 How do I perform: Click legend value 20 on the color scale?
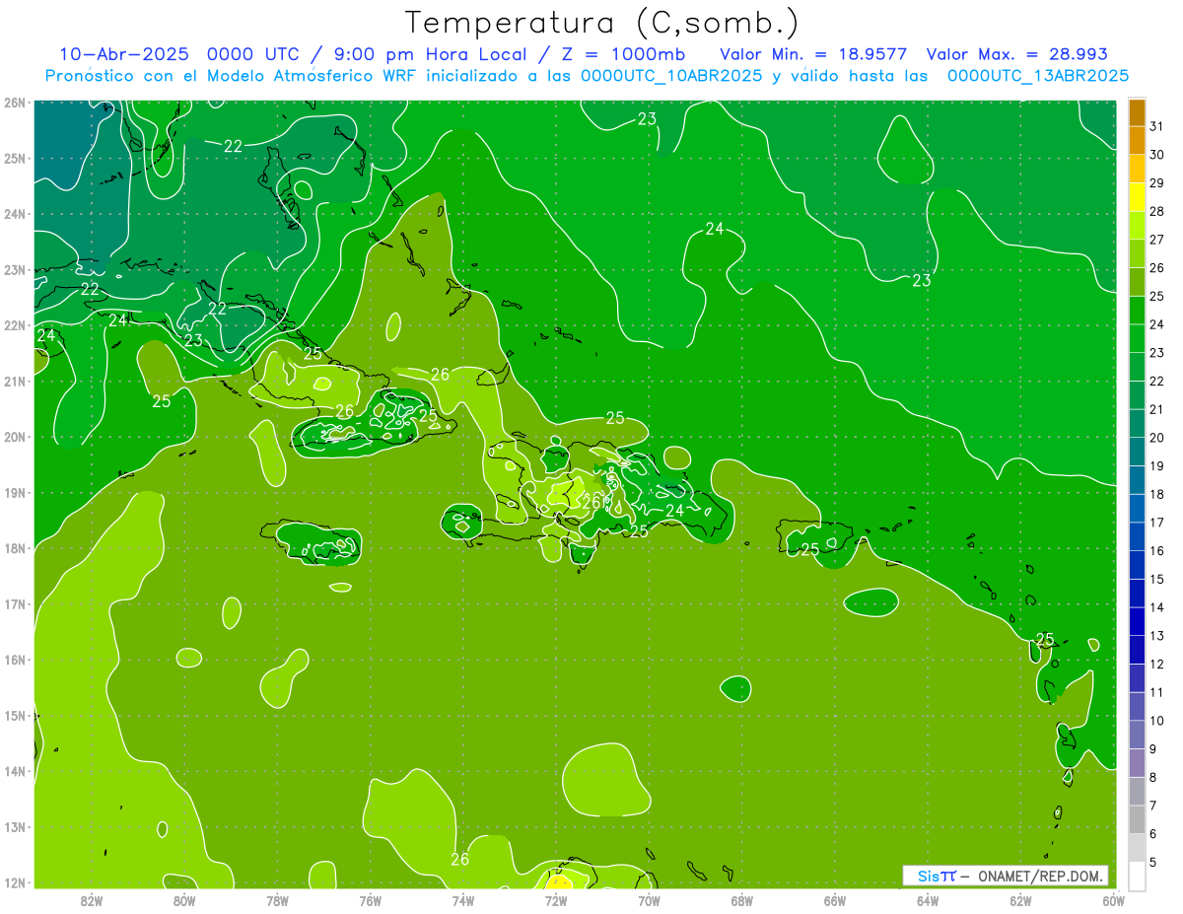point(1157,438)
